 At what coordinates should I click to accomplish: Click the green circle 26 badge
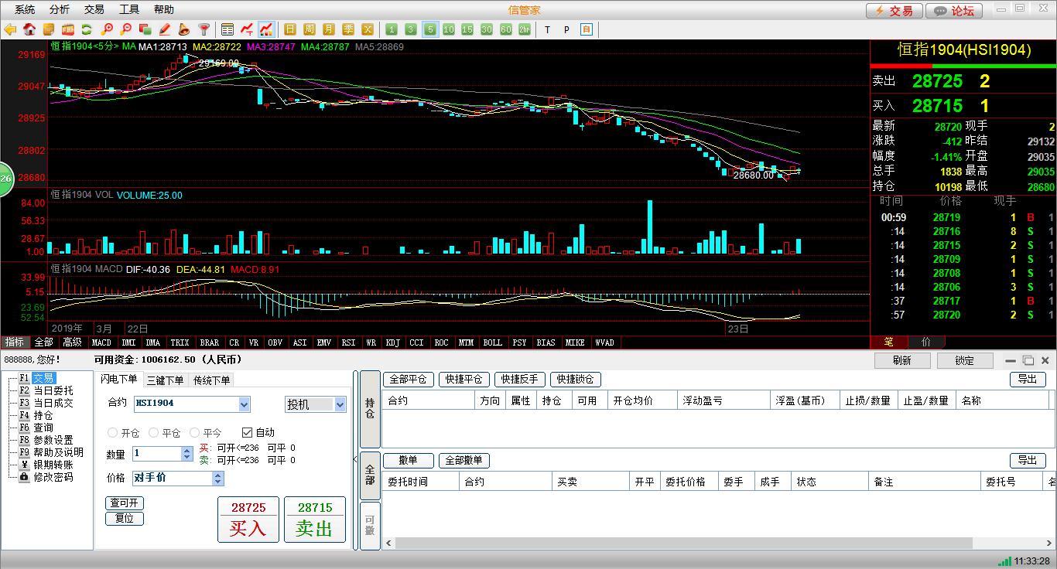(5, 179)
